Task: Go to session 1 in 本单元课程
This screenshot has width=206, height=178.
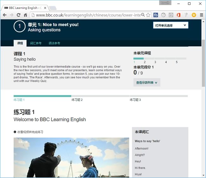Action: 134,62
